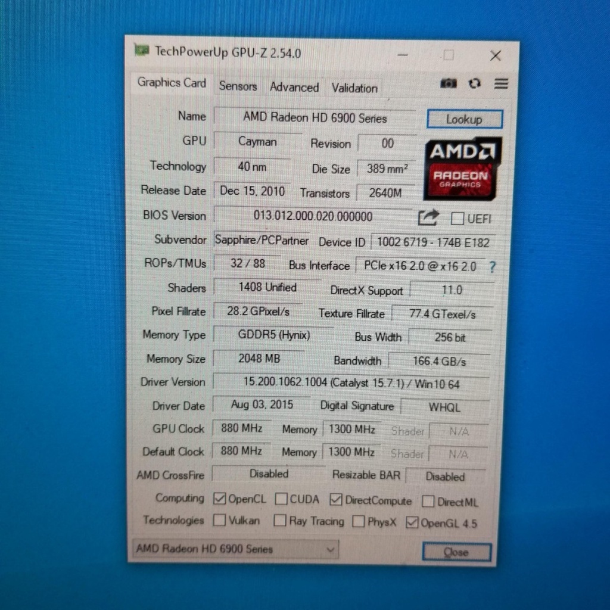This screenshot has width=610, height=610.
Task: Click the Device ID field 1002 6719
Action: [x=433, y=243]
